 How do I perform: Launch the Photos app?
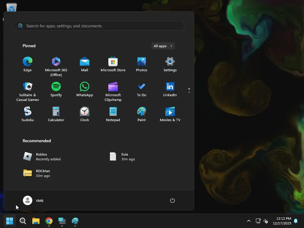[x=142, y=64]
